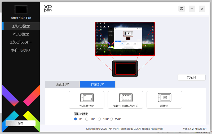Viewport: 212px width, 134px height.
Task: Minimize the XP-Pen window
Action: coord(192,9)
